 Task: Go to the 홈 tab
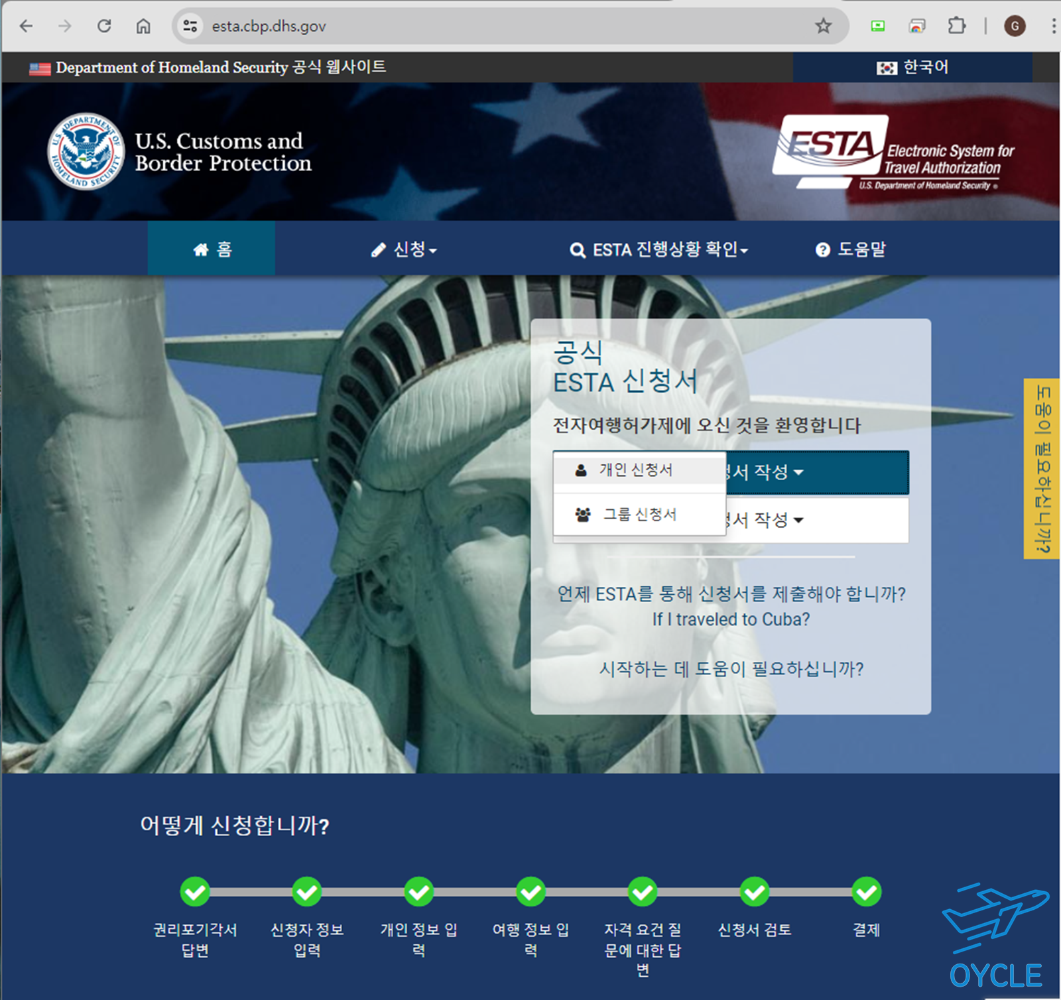(212, 249)
